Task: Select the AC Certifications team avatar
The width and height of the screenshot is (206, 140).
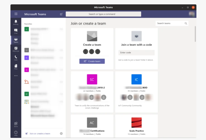Action: coord(92,123)
